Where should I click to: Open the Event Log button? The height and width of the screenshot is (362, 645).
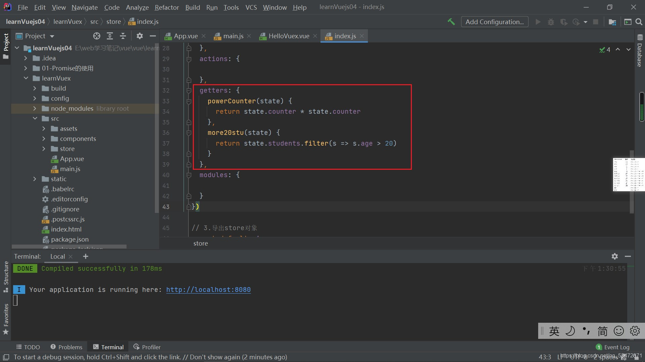(613, 347)
